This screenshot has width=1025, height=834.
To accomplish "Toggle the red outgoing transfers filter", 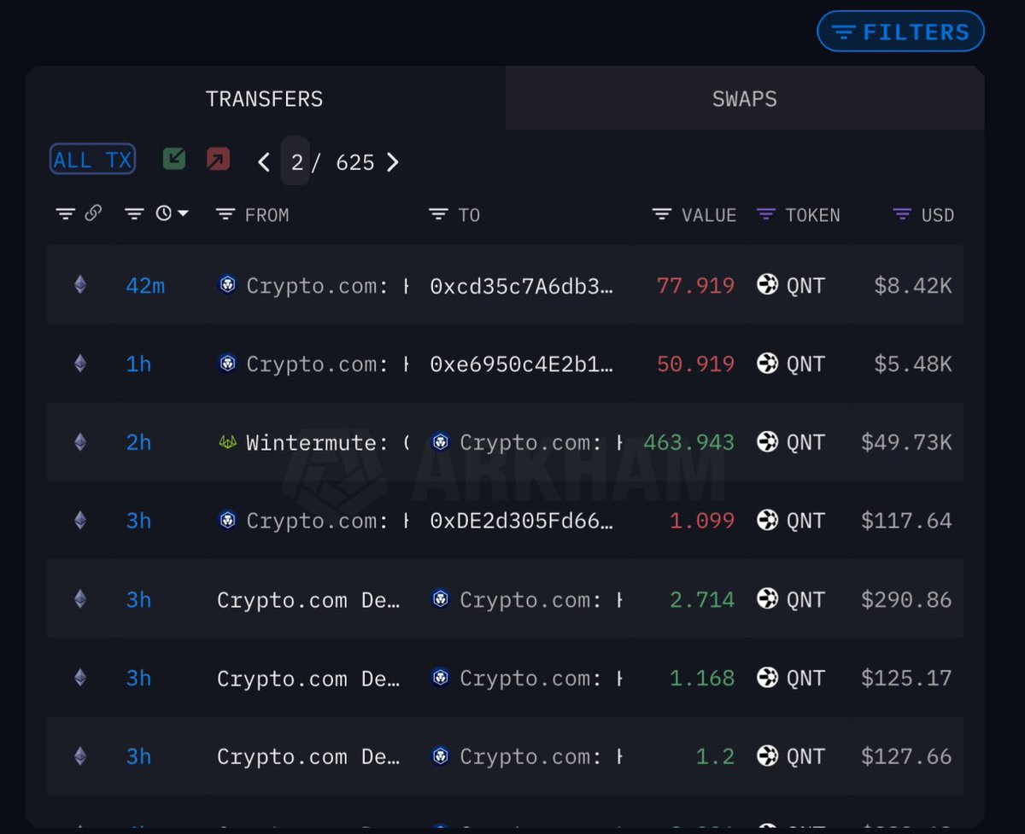I will click(x=218, y=159).
